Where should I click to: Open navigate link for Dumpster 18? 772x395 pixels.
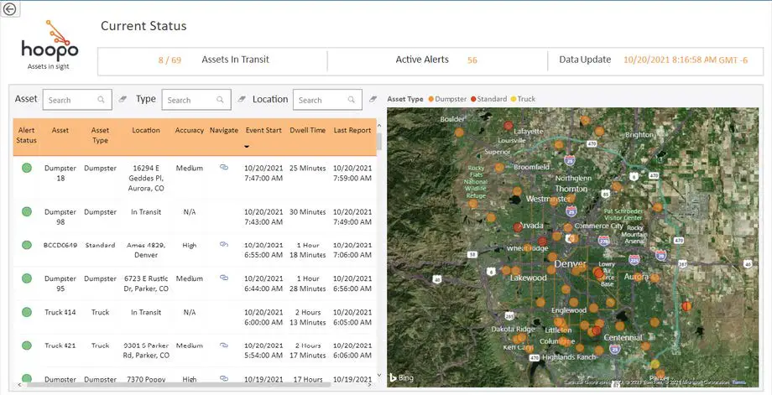tap(224, 168)
